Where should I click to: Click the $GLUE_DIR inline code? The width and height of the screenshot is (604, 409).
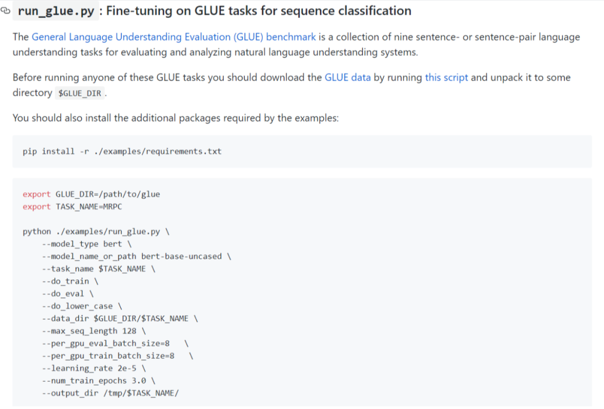[x=80, y=93]
